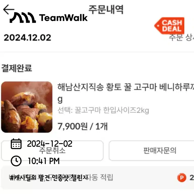Select the 주문내역 page title
The width and height of the screenshot is (194, 194).
click(106, 10)
